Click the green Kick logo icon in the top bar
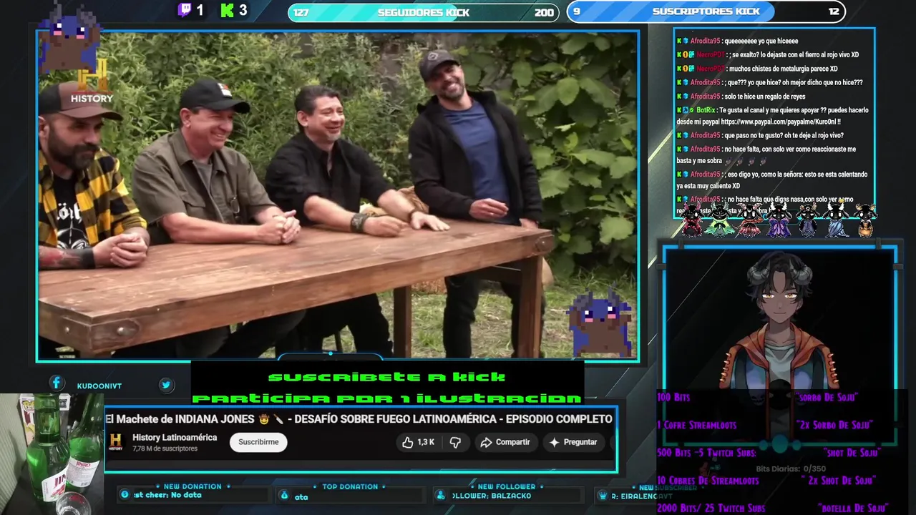Image resolution: width=916 pixels, height=515 pixels. [x=228, y=10]
